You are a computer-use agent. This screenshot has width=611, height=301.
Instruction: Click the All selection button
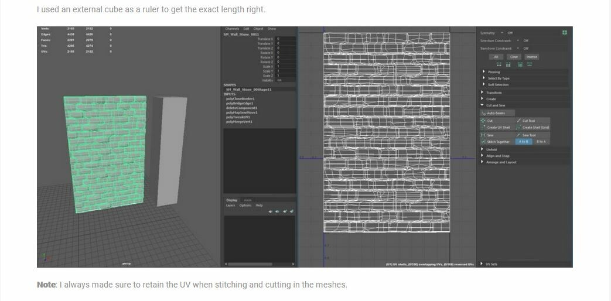[496, 57]
